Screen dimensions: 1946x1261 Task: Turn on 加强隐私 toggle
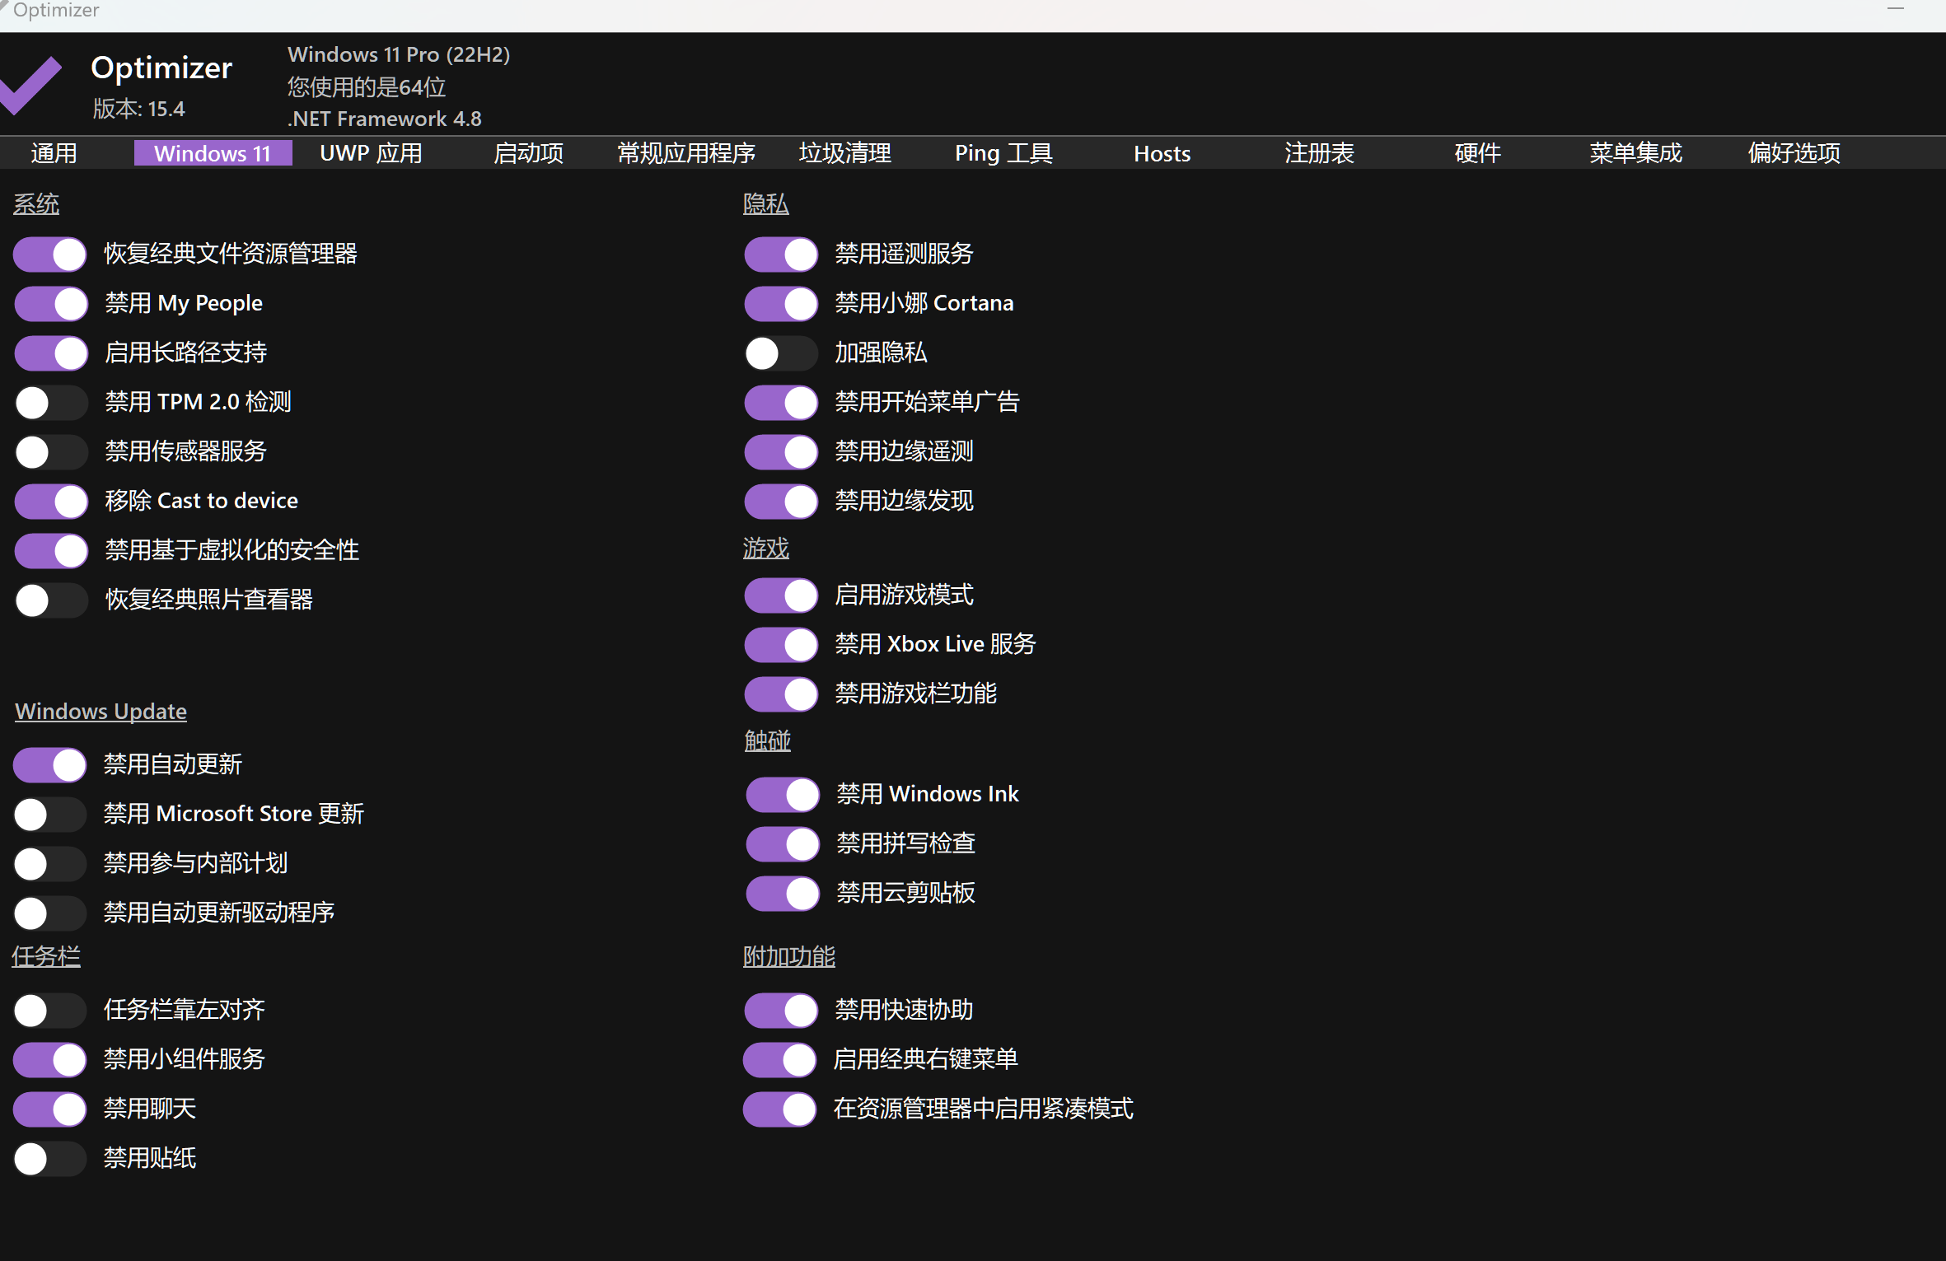780,353
